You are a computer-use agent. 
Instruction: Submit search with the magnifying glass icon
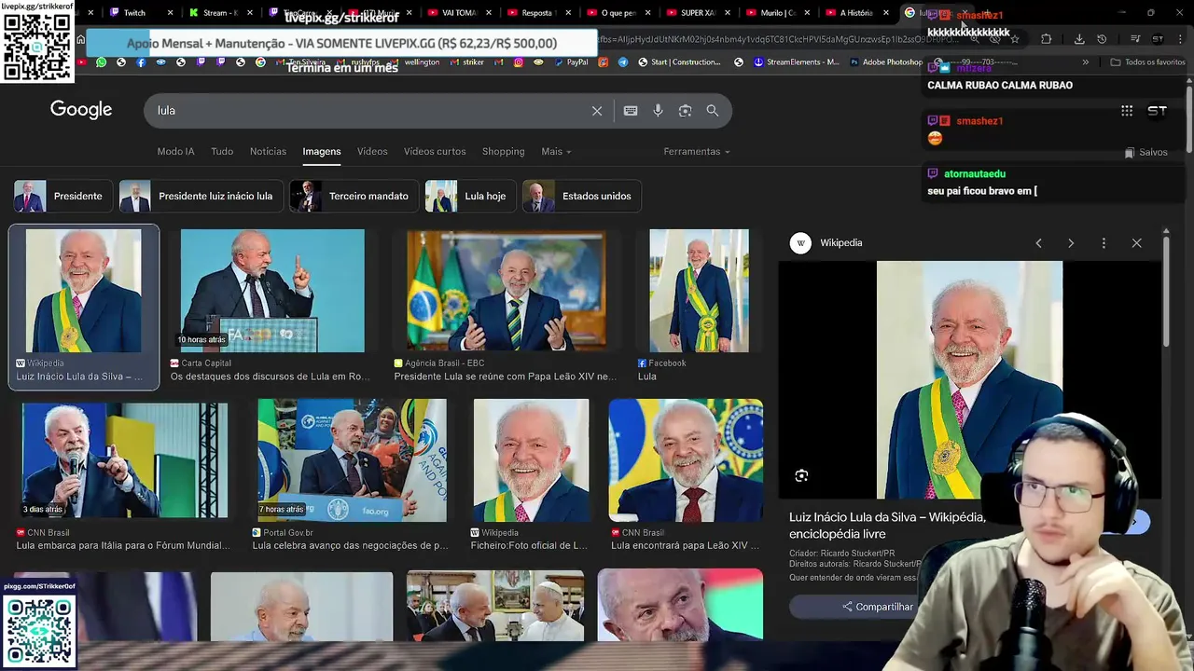tap(713, 111)
